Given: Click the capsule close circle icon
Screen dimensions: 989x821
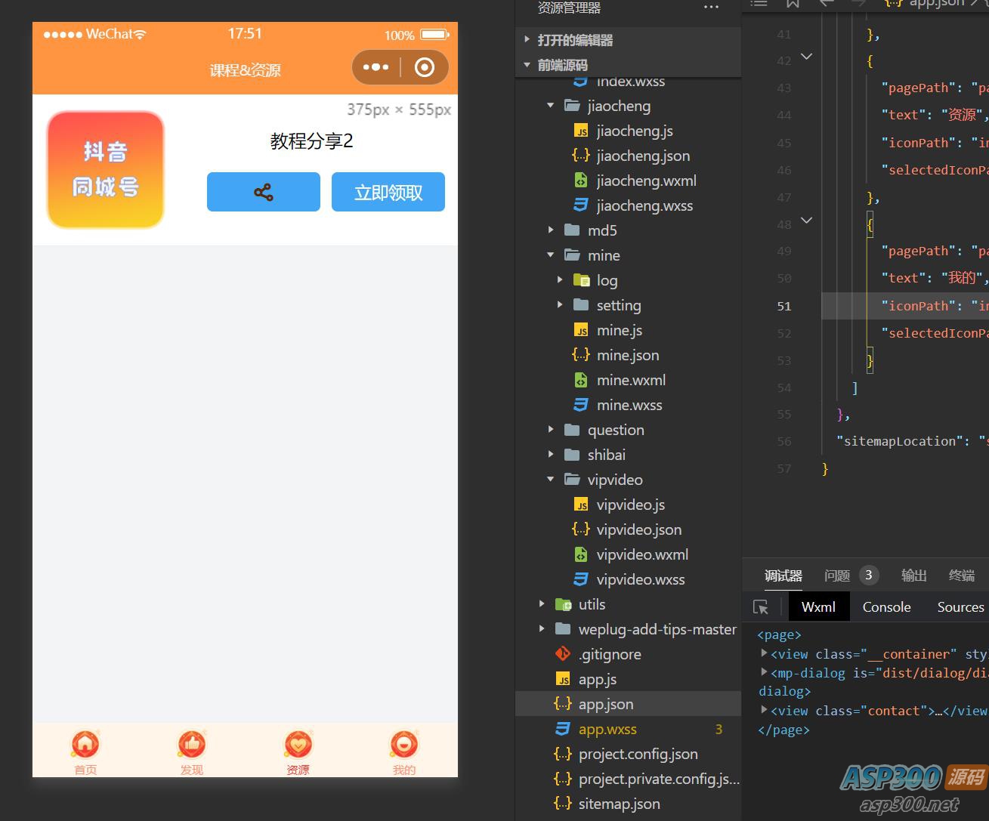Looking at the screenshot, I should (425, 67).
